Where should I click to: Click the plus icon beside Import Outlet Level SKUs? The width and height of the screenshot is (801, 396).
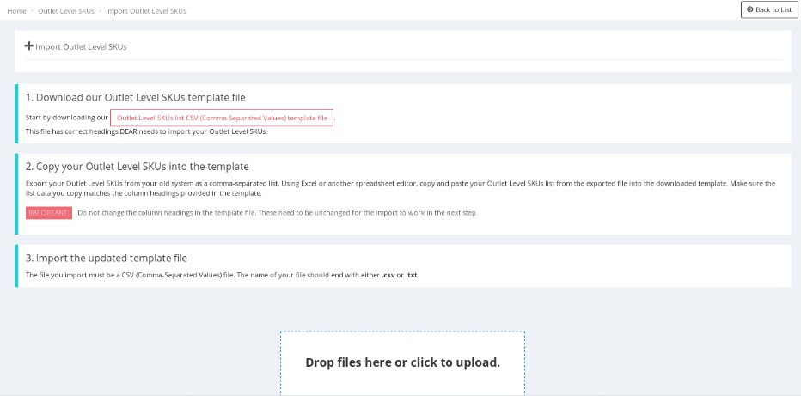28,46
